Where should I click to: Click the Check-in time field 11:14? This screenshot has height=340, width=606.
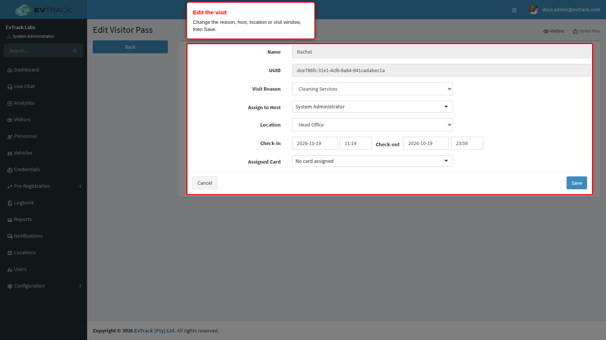click(x=356, y=143)
